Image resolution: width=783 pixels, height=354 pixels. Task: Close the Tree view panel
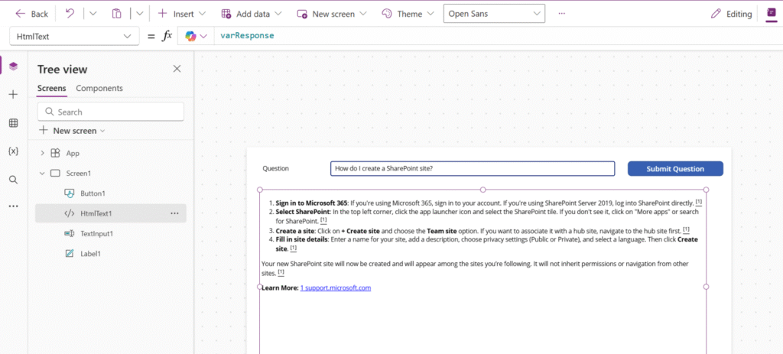(177, 69)
